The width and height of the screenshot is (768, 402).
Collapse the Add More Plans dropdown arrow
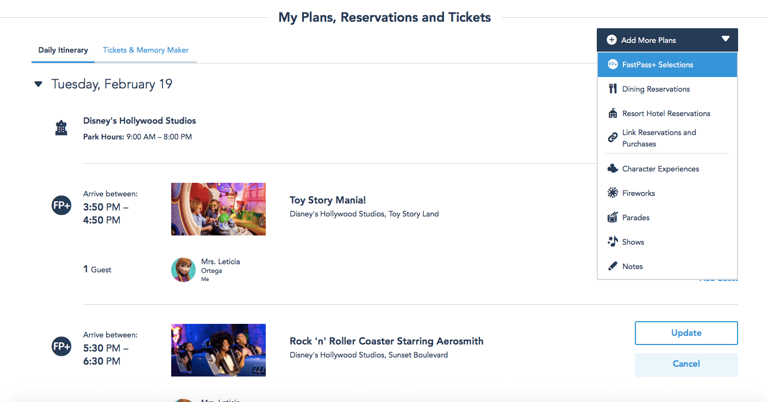coord(726,39)
